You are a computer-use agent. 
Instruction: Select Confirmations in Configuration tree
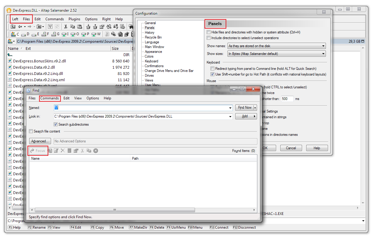[x=154, y=66]
